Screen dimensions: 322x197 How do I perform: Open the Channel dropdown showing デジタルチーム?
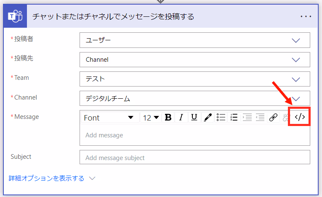coord(195,98)
